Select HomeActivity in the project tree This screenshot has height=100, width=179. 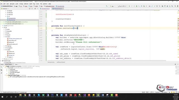click(x=12, y=18)
